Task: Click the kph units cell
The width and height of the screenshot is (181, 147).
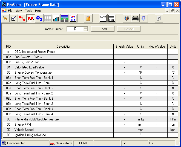Action: (173, 130)
